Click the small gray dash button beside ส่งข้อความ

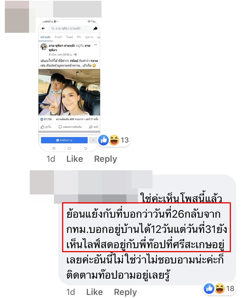point(93,140)
